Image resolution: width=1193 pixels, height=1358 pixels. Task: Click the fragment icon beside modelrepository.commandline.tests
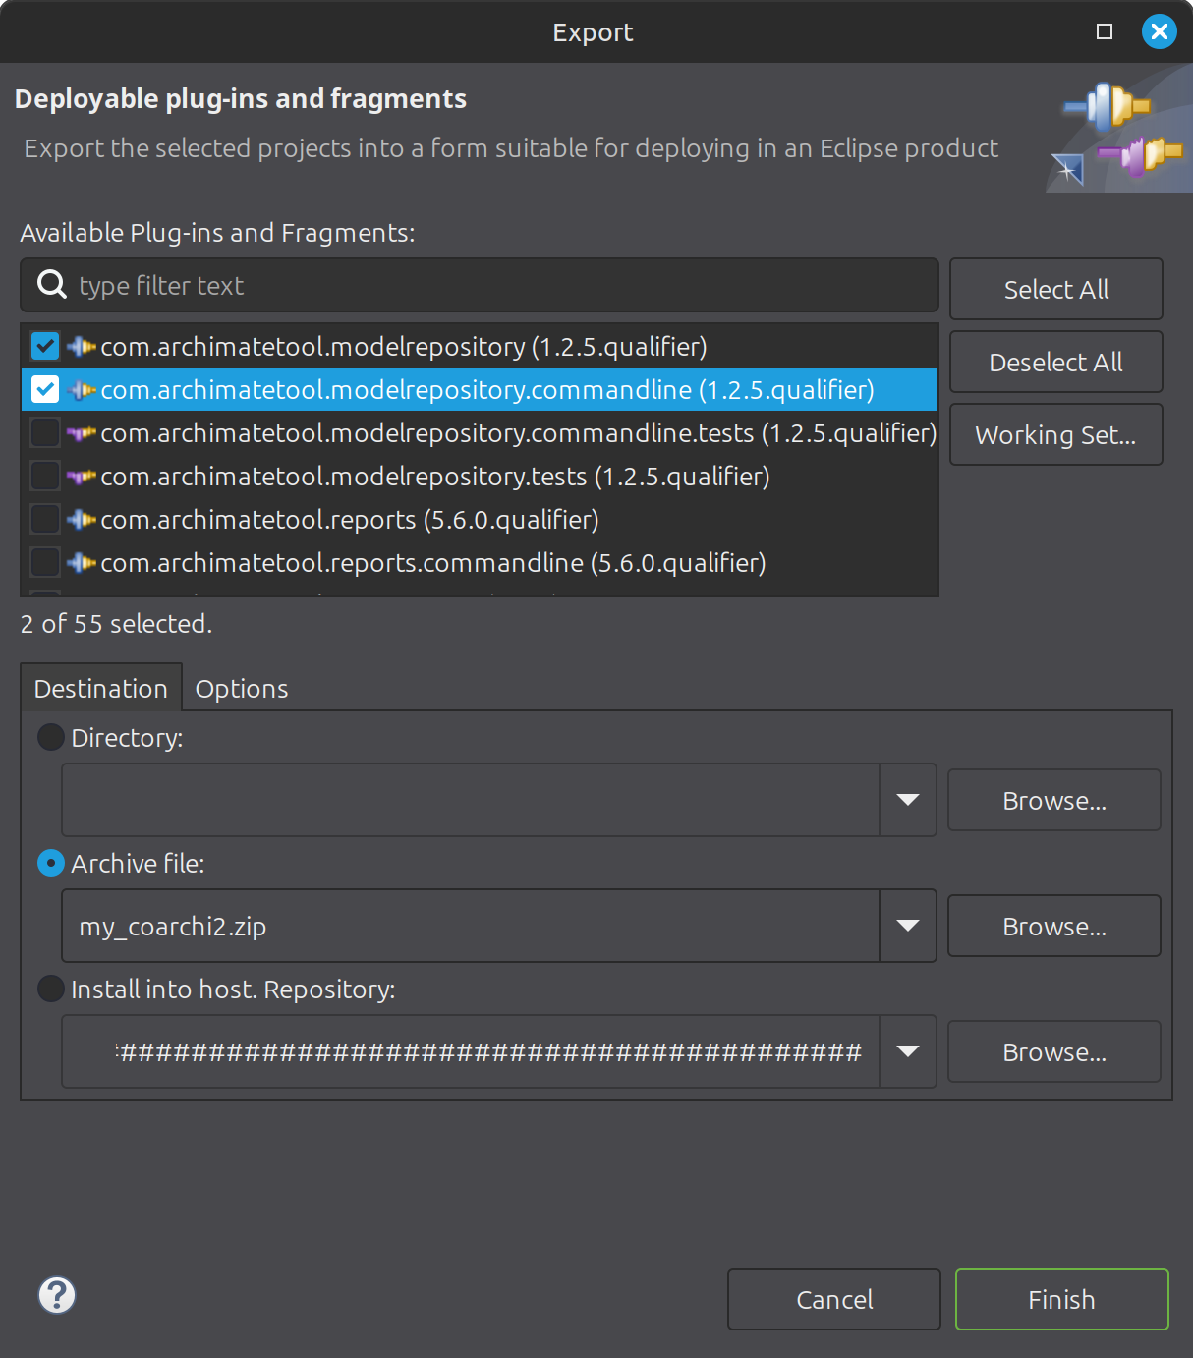[x=82, y=433]
